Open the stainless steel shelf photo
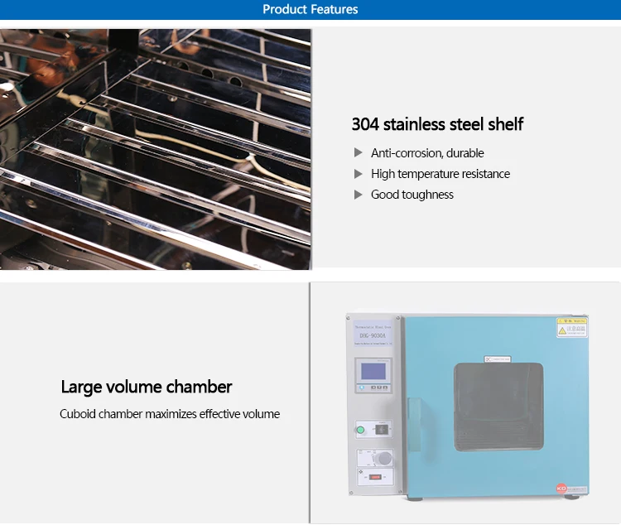 (156, 149)
